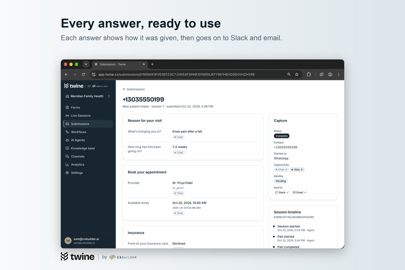Image resolution: width=405 pixels, height=270 pixels.
Task: Click the Chat 4 captured-by chip
Action: coord(281,170)
